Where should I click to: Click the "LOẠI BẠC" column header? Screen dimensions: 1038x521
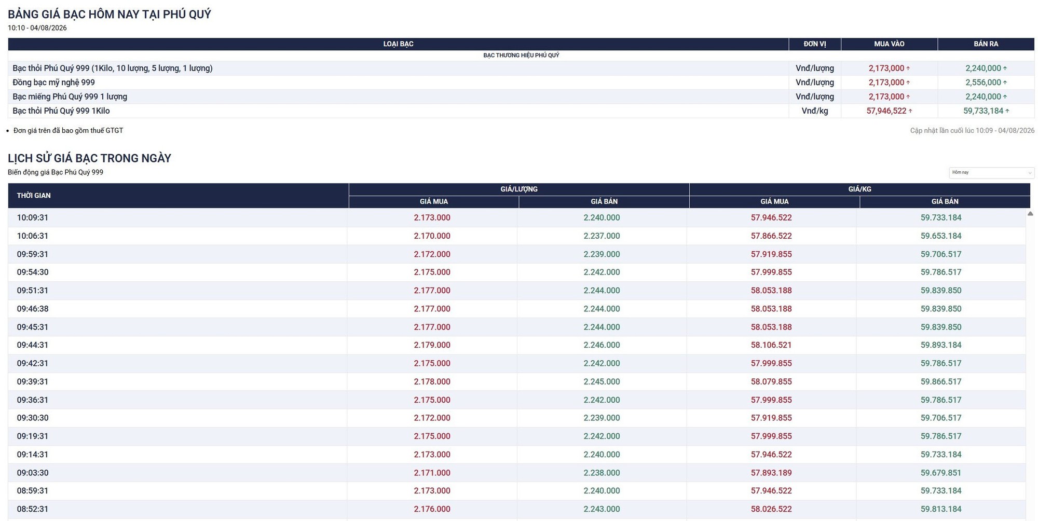pos(398,44)
